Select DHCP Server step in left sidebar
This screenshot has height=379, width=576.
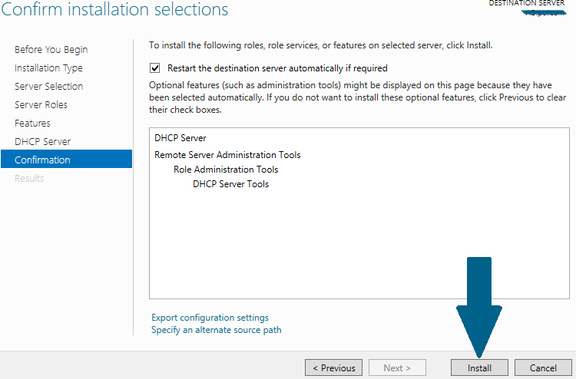click(42, 142)
